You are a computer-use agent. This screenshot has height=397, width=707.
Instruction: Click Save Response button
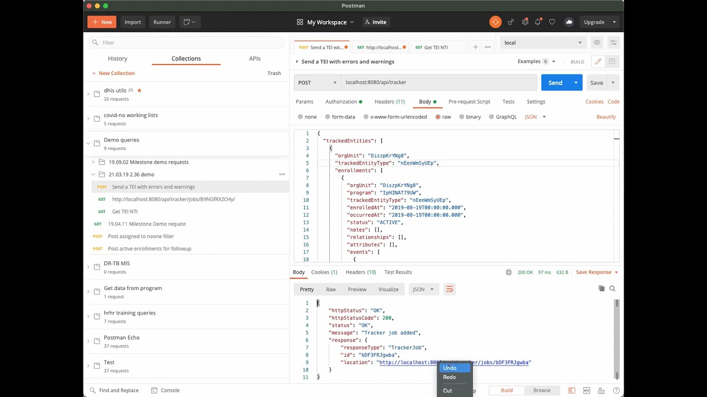597,272
